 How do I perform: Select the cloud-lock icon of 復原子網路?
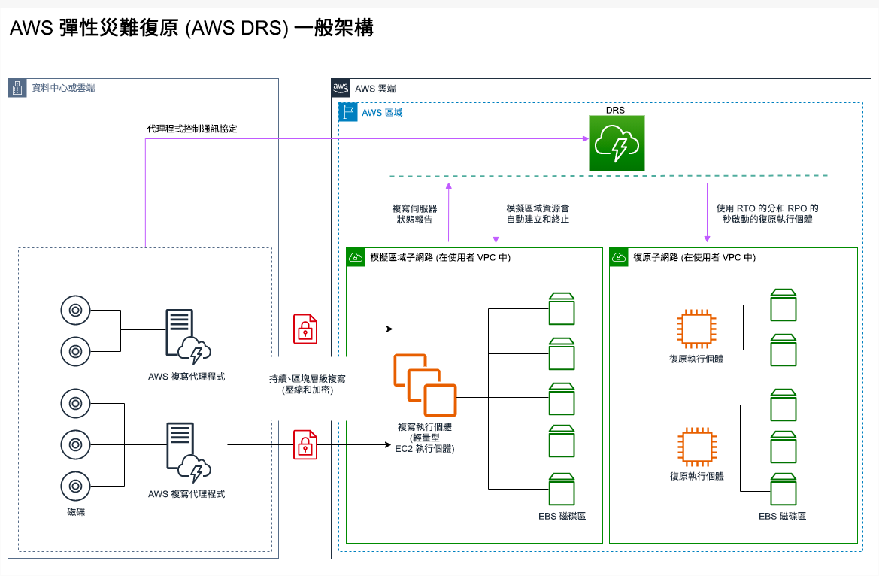click(618, 257)
